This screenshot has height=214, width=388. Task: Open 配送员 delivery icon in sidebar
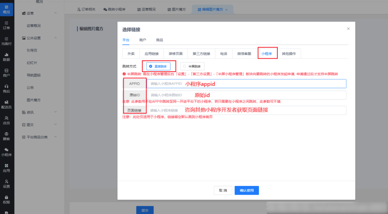pyautogui.click(x=6, y=104)
